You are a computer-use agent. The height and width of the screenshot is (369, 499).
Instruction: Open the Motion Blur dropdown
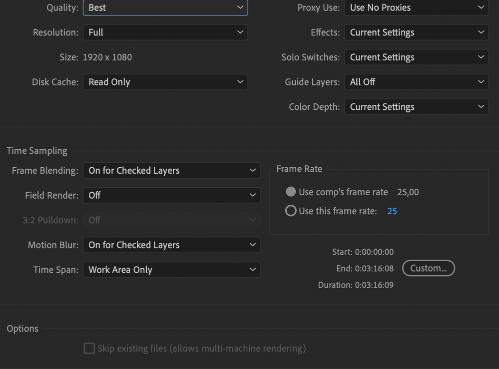tap(171, 245)
